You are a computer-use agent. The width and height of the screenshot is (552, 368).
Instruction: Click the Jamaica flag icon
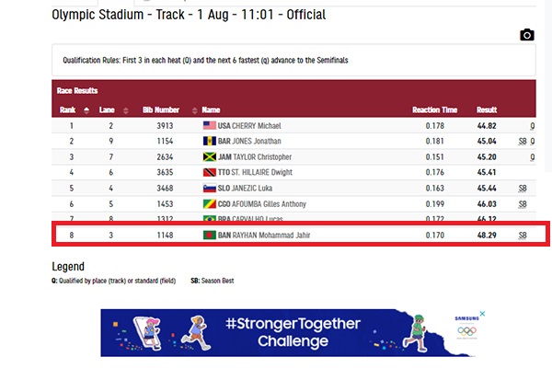tap(209, 156)
